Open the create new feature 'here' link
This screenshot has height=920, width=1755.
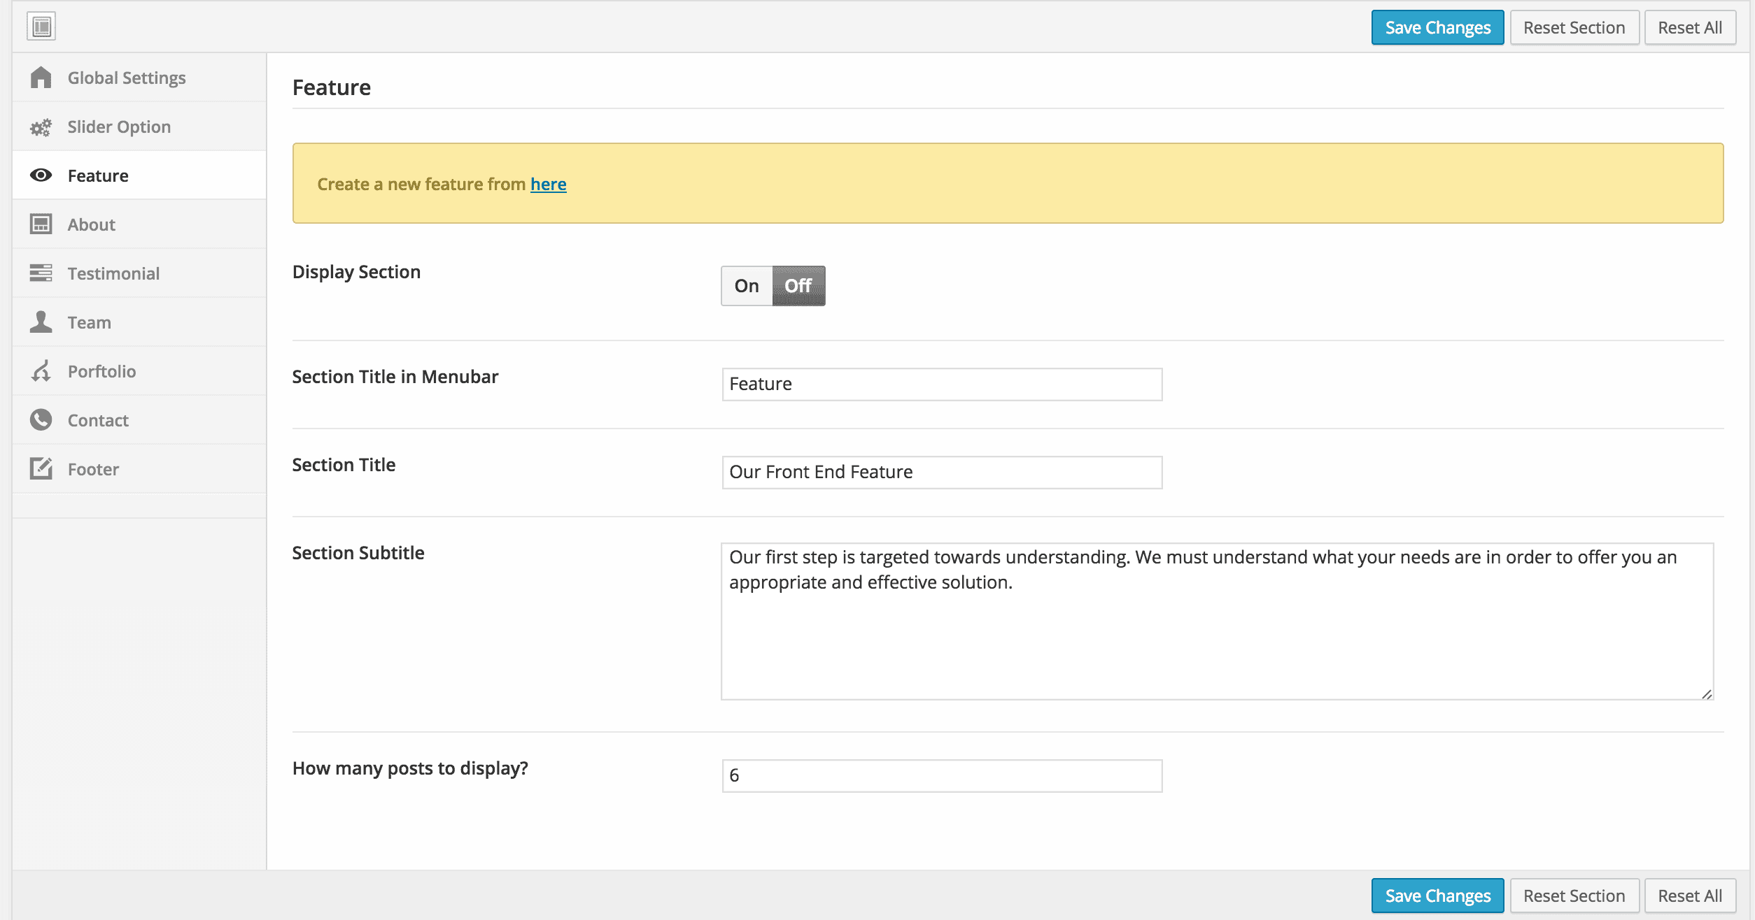click(549, 184)
